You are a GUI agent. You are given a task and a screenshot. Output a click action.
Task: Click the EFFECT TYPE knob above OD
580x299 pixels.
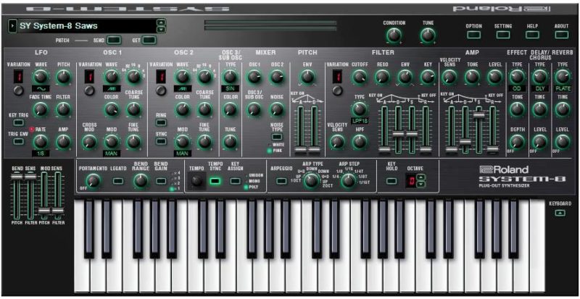[517, 77]
